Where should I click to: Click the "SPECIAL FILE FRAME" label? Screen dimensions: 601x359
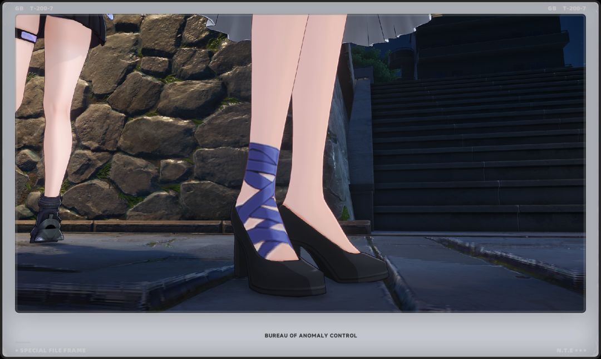click(x=53, y=350)
